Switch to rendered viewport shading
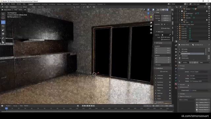Image resolution: width=211 pixels, height=119 pixels. click(x=167, y=10)
